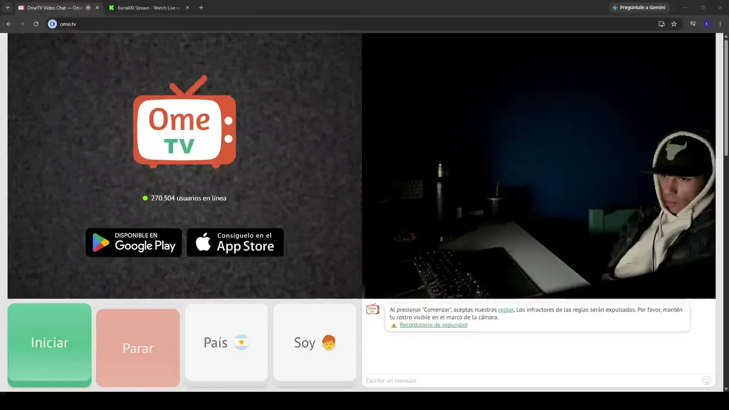Click the scrollbar up arrow
Viewport: 729px width, 410px height.
tap(726, 36)
